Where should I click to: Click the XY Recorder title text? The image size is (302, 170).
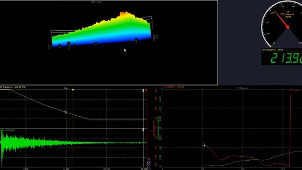[242, 88]
